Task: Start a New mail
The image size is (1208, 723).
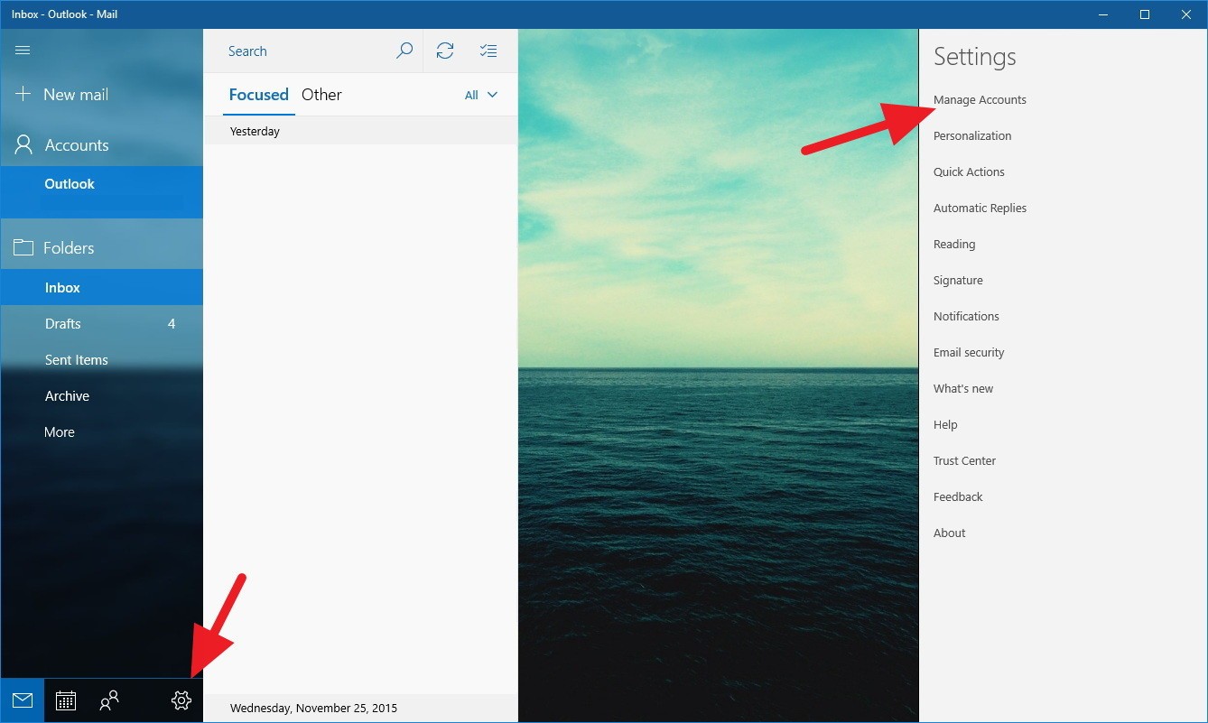Action: pos(64,94)
